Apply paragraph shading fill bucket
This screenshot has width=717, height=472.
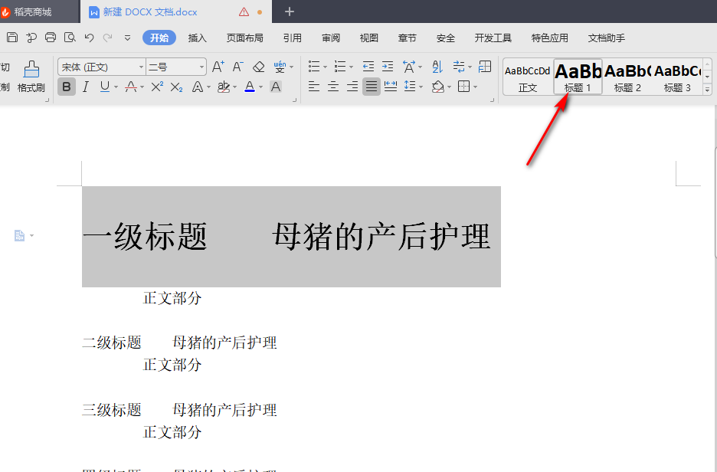pyautogui.click(x=438, y=87)
